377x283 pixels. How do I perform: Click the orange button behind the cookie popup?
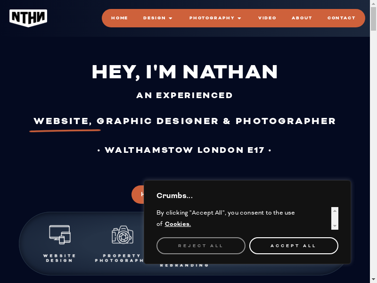coord(138,194)
